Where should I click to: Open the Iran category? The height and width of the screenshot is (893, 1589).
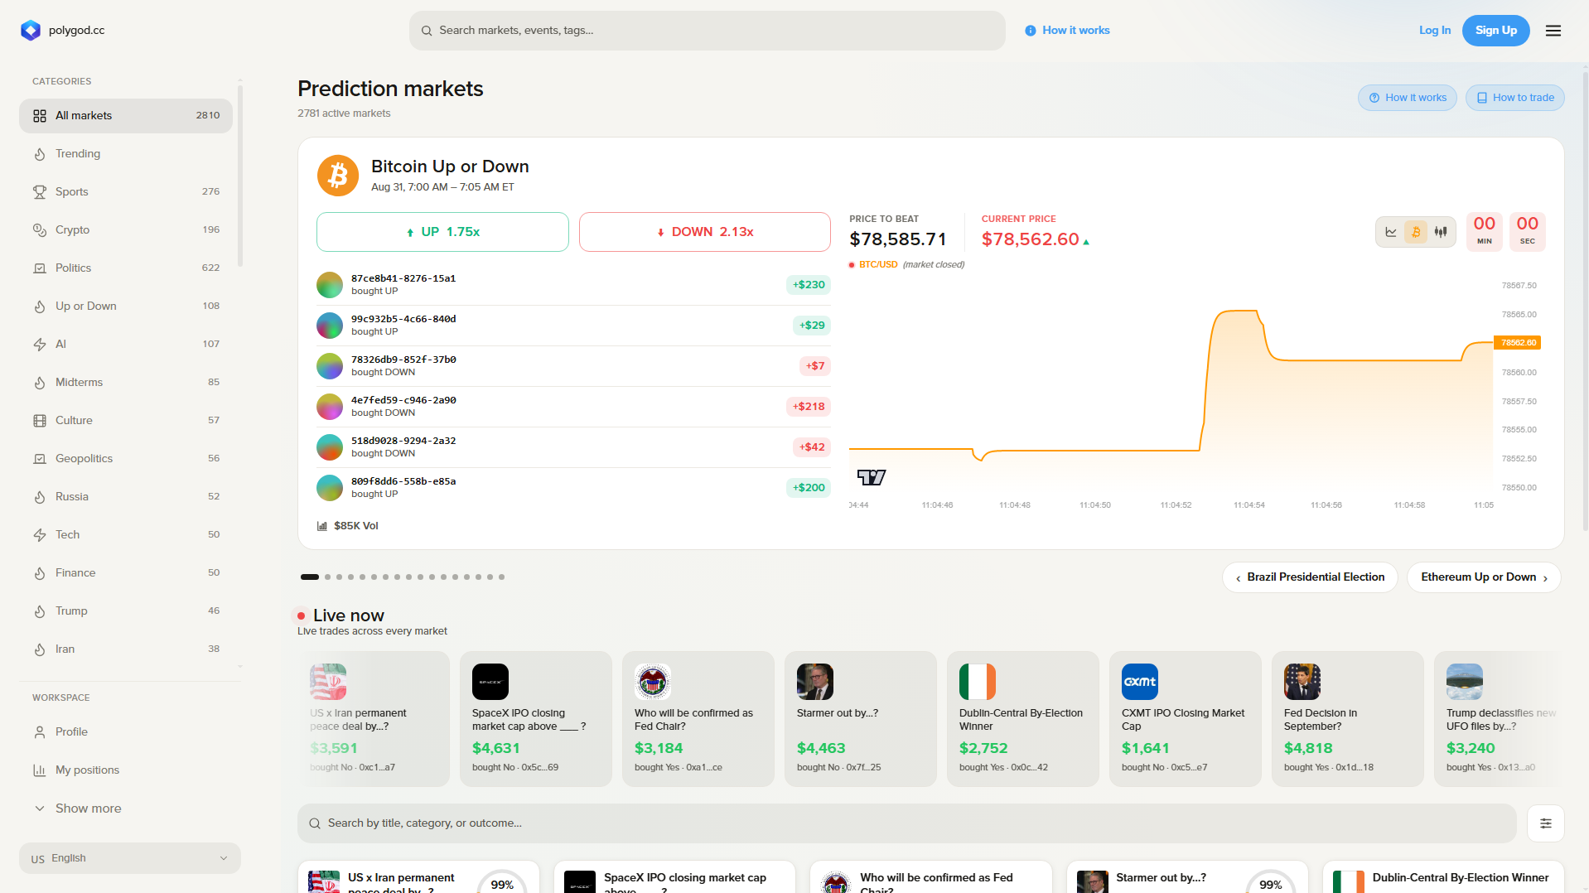click(126, 649)
